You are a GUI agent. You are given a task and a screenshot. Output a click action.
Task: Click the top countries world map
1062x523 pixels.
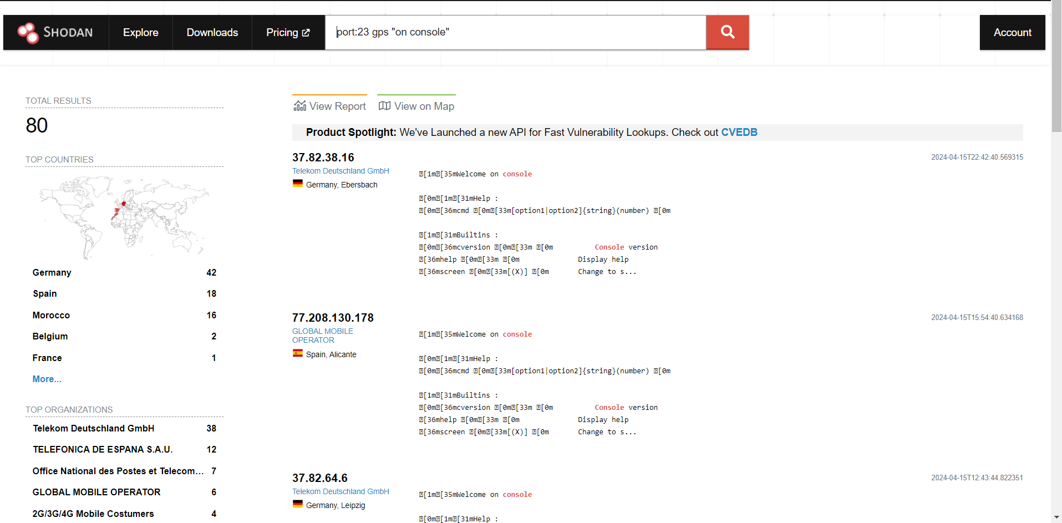click(124, 217)
